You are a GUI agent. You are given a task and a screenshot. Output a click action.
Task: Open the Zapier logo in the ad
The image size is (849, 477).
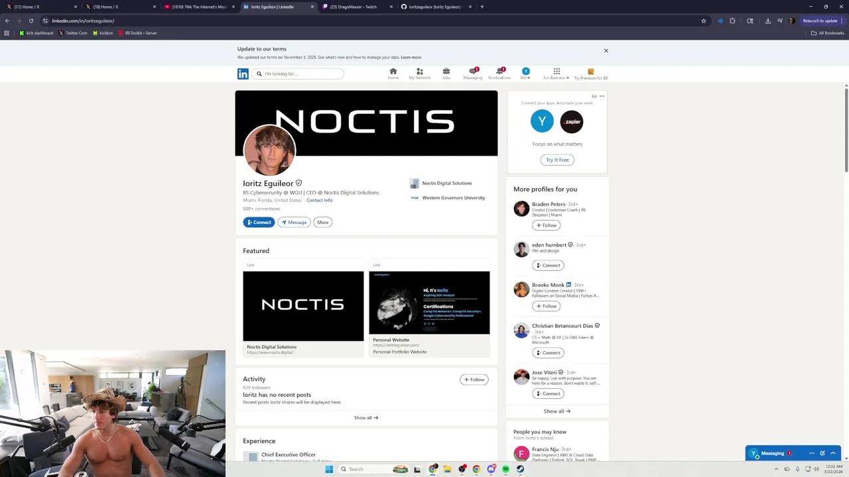572,121
